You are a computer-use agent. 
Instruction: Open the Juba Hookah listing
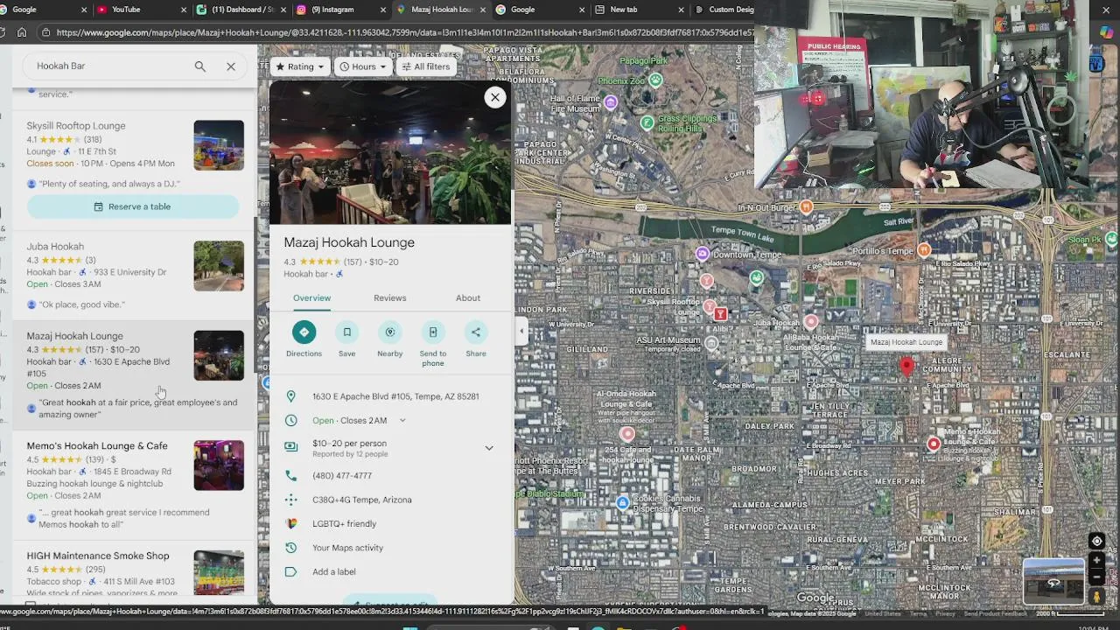[x=55, y=247]
